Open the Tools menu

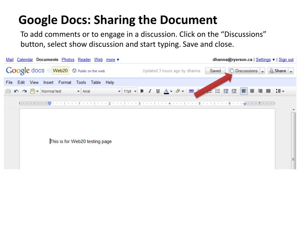[x=81, y=82]
